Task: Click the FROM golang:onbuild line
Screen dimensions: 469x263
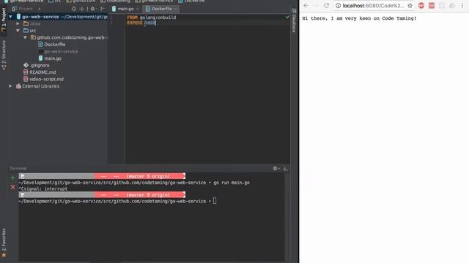Action: click(152, 18)
